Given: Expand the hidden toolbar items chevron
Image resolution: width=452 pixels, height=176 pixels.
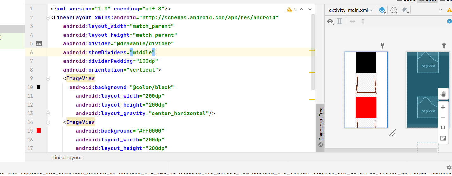Looking at the screenshot, I should [440, 10].
